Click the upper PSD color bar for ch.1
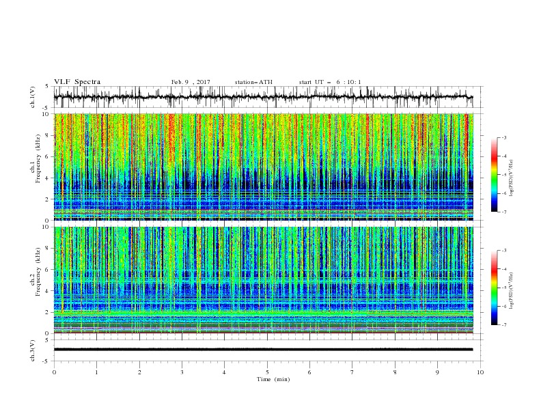 pyautogui.click(x=494, y=175)
